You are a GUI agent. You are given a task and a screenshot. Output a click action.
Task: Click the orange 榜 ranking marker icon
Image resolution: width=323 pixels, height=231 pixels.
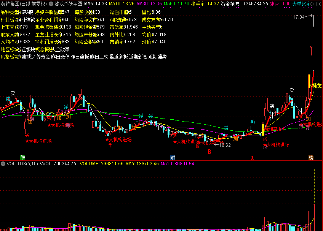pyautogui.click(x=311, y=157)
